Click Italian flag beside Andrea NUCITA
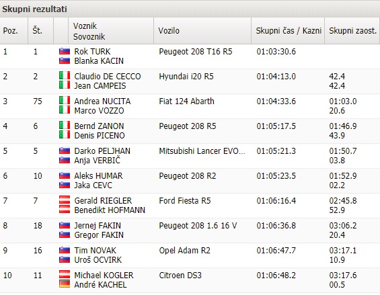The height and width of the screenshot is (295, 380). pos(65,101)
